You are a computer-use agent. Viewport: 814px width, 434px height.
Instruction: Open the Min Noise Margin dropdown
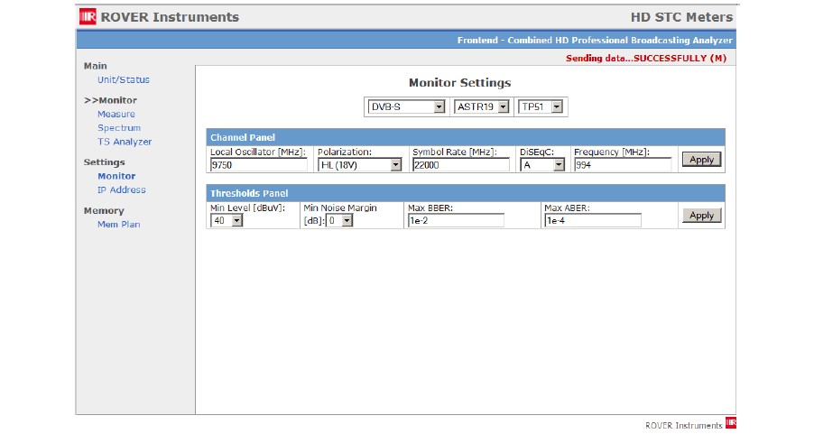339,221
